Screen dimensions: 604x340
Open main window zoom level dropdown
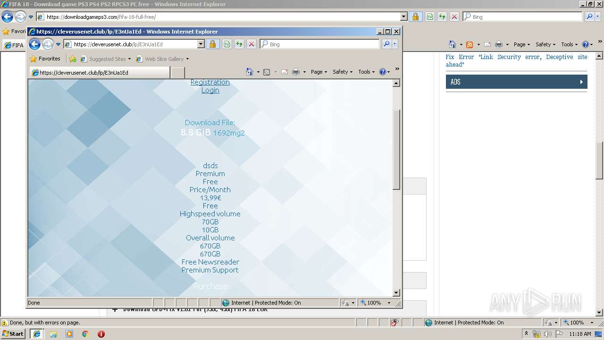tap(592, 323)
